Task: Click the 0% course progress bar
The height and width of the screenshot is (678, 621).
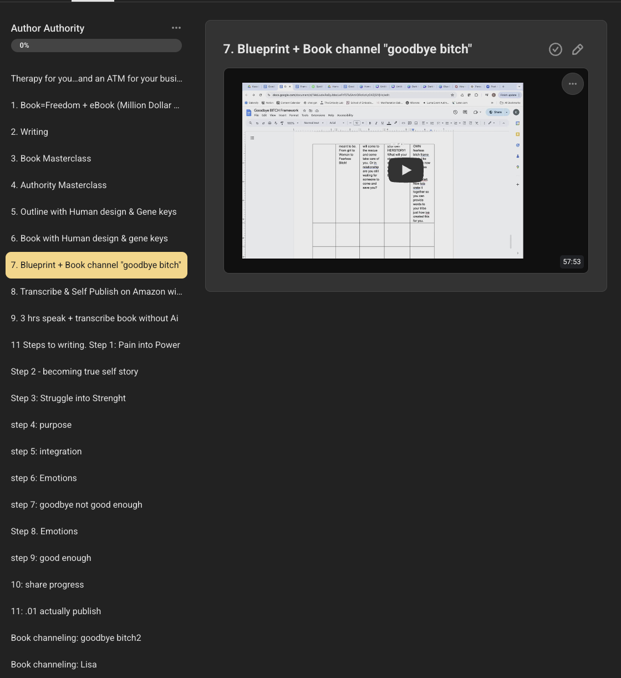Action: coord(96,45)
